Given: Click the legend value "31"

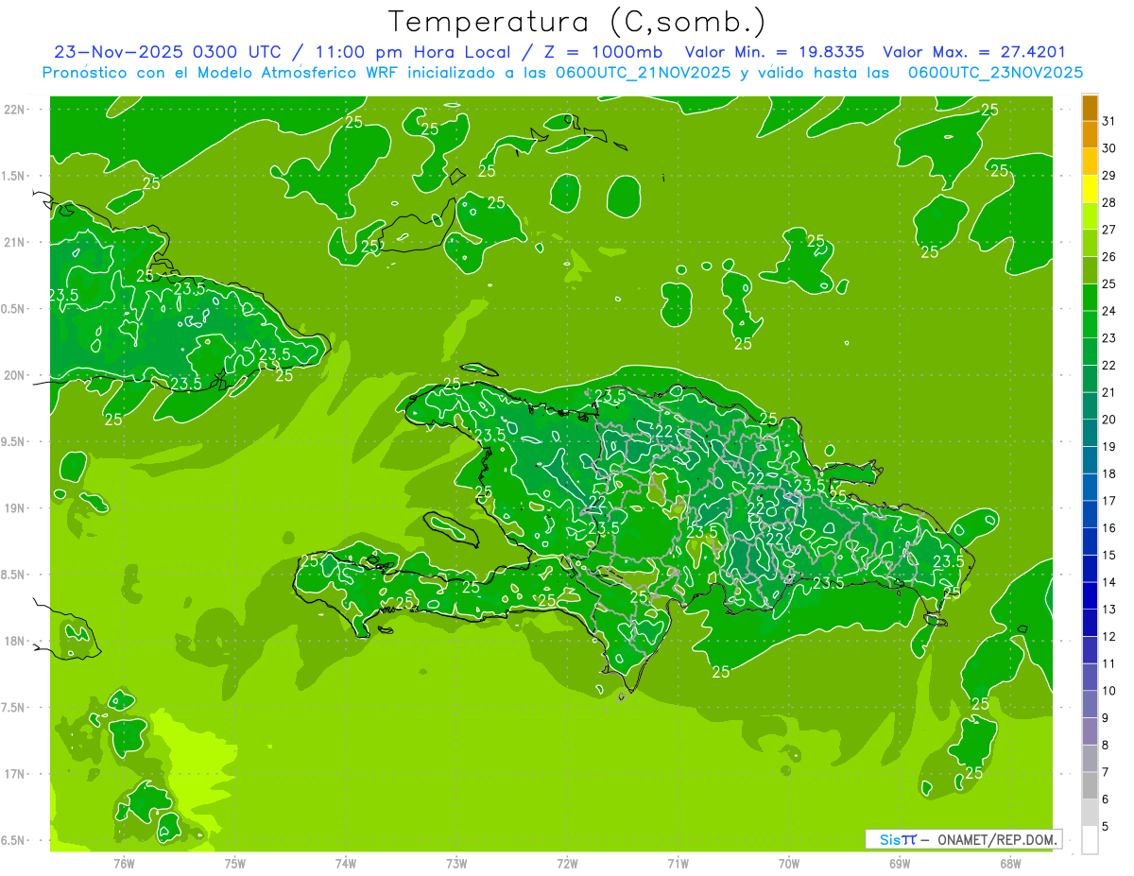Looking at the screenshot, I should (1109, 121).
